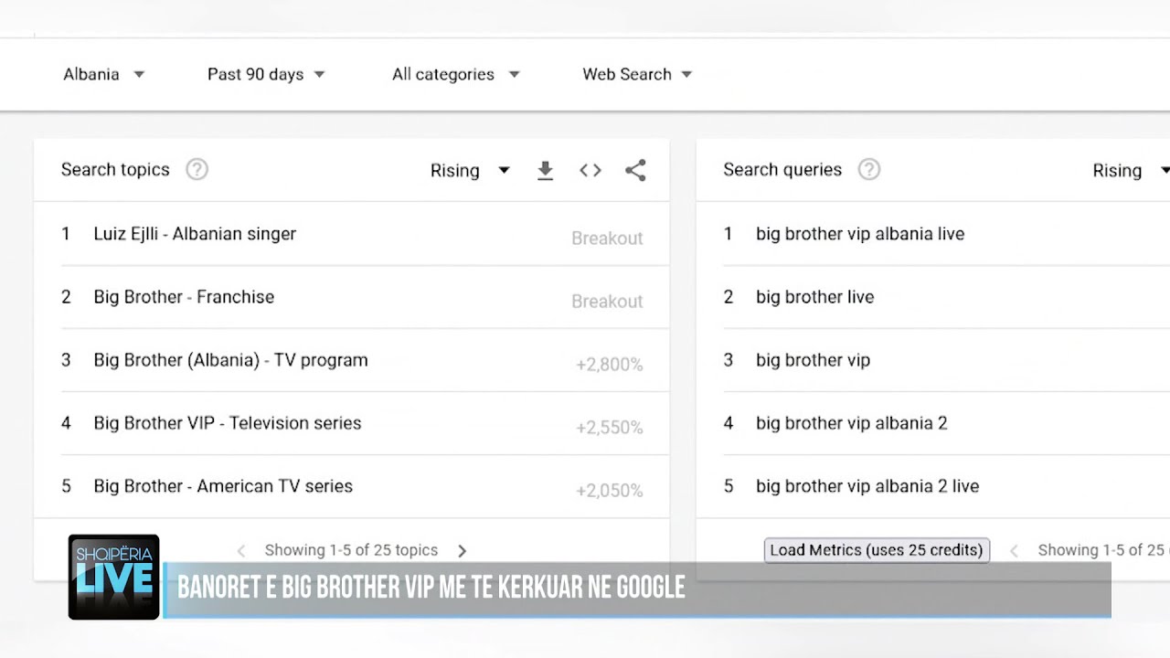Open the Past 90 days dropdown
Viewport: 1170px width, 658px height.
pyautogui.click(x=266, y=74)
